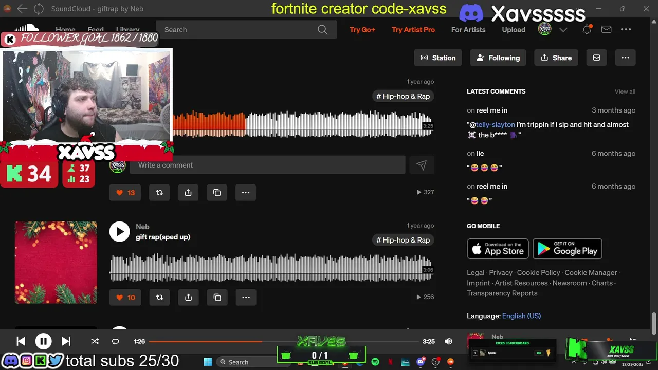Pause the currently playing track
The image size is (658, 370).
tap(43, 341)
